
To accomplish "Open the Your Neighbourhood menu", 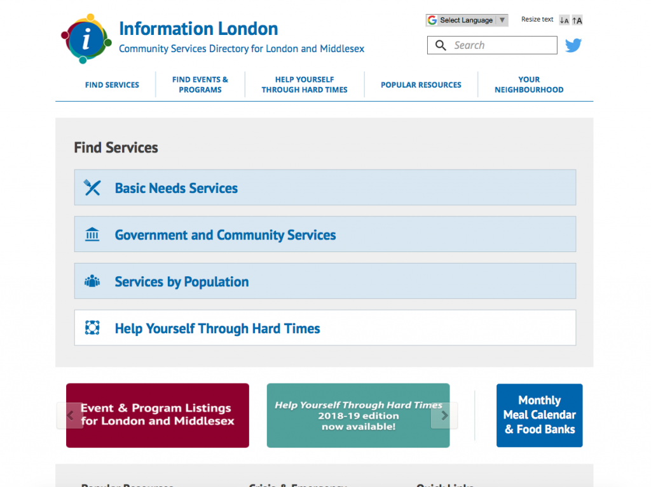I will (529, 84).
